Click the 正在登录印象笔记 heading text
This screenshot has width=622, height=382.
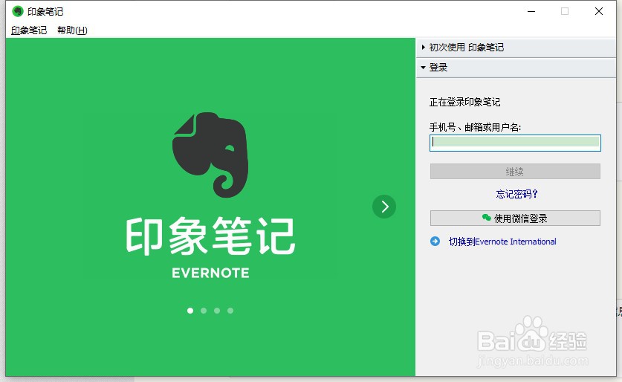[465, 103]
